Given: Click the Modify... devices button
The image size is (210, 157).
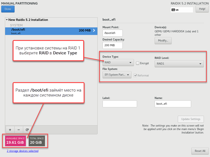Looking at the screenshot, I should (x=163, y=41).
